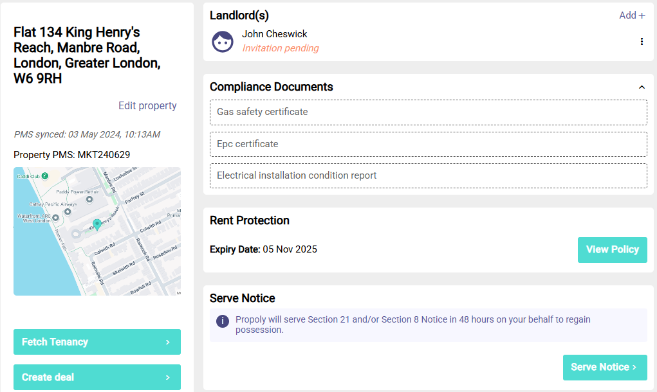Viewport: 657px width, 392px height.
Task: Add a new landlord with Add +
Action: tap(632, 15)
